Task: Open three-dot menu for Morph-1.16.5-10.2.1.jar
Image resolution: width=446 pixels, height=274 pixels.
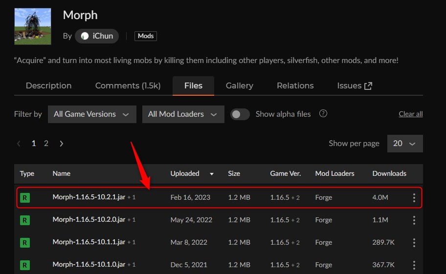Action: coord(414,198)
